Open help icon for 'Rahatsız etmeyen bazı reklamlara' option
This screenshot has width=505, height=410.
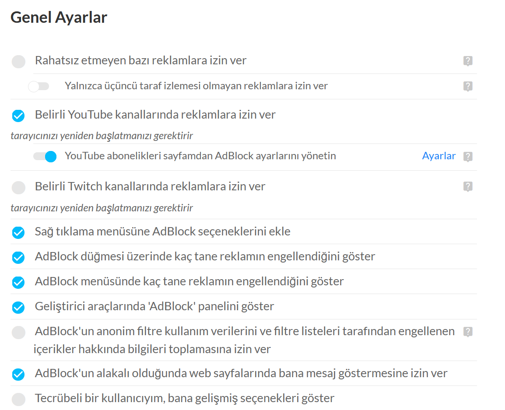[x=468, y=61]
